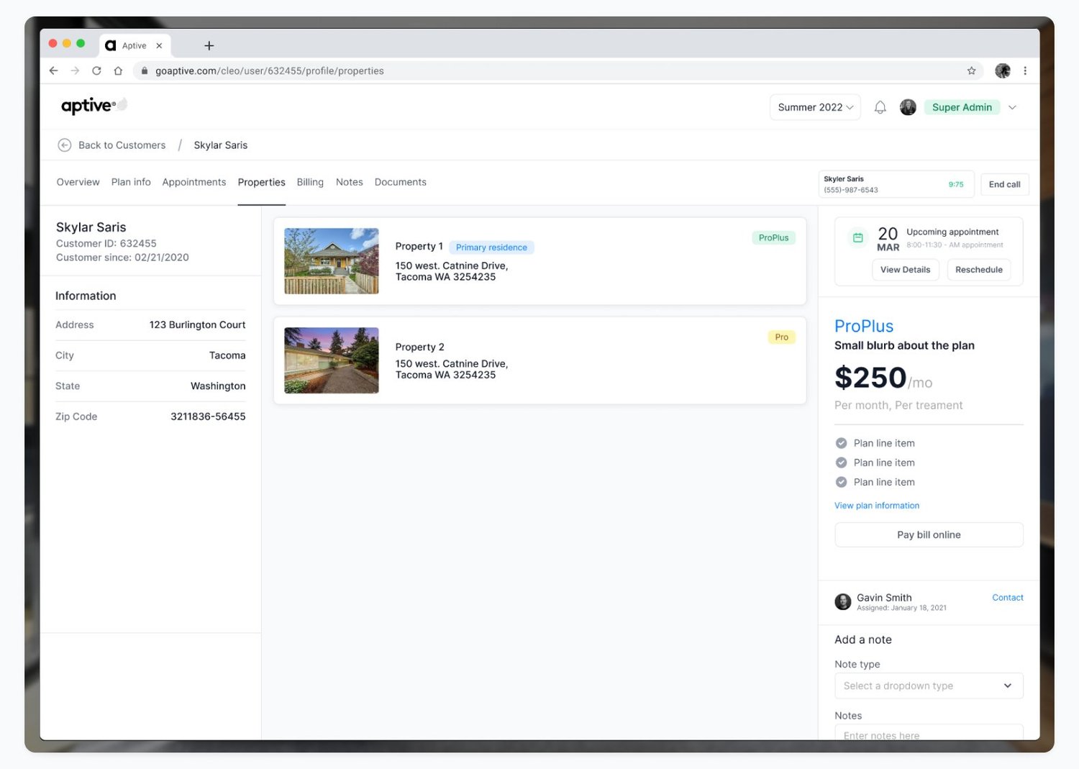Open the Billing tab
This screenshot has width=1079, height=769.
click(x=310, y=182)
